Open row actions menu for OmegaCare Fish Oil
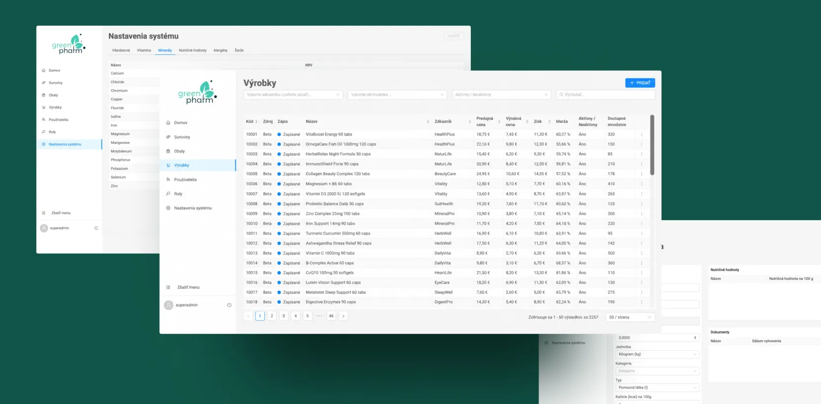The image size is (821, 404). click(x=641, y=144)
